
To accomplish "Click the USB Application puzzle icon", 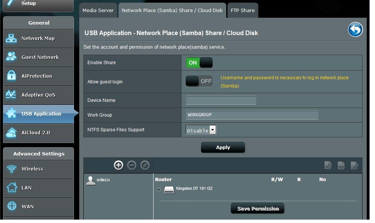I will pyautogui.click(x=11, y=113).
